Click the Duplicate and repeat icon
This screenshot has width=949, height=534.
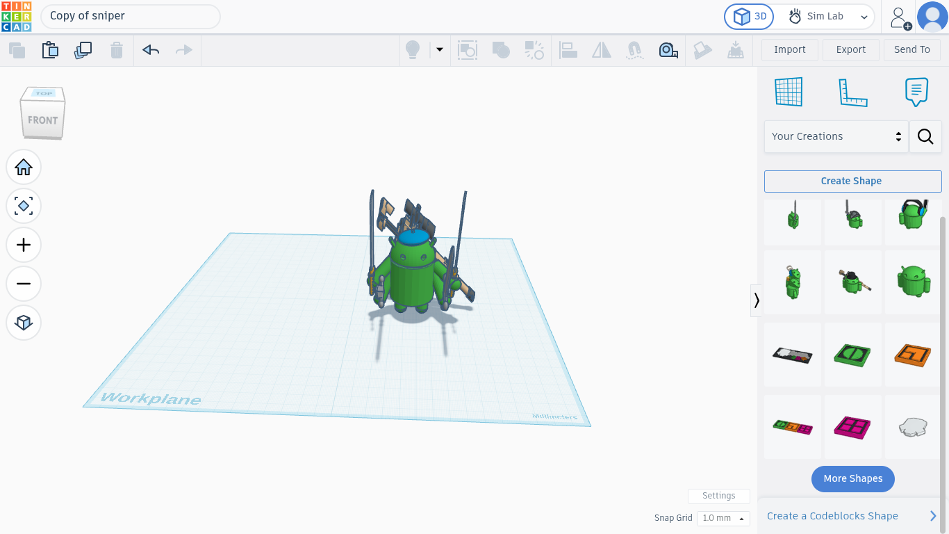point(83,50)
